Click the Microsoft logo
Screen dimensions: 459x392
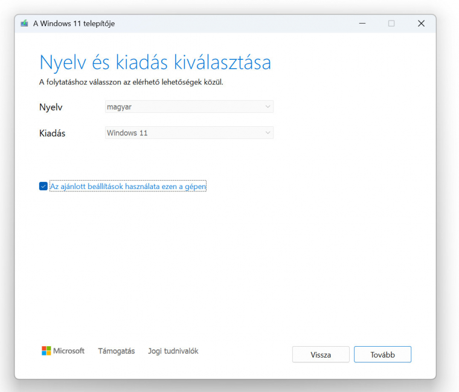coord(63,351)
